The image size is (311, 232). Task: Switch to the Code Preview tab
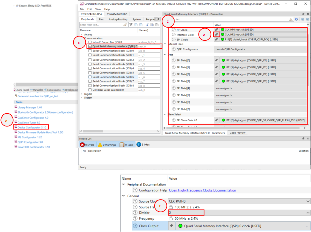point(237,133)
